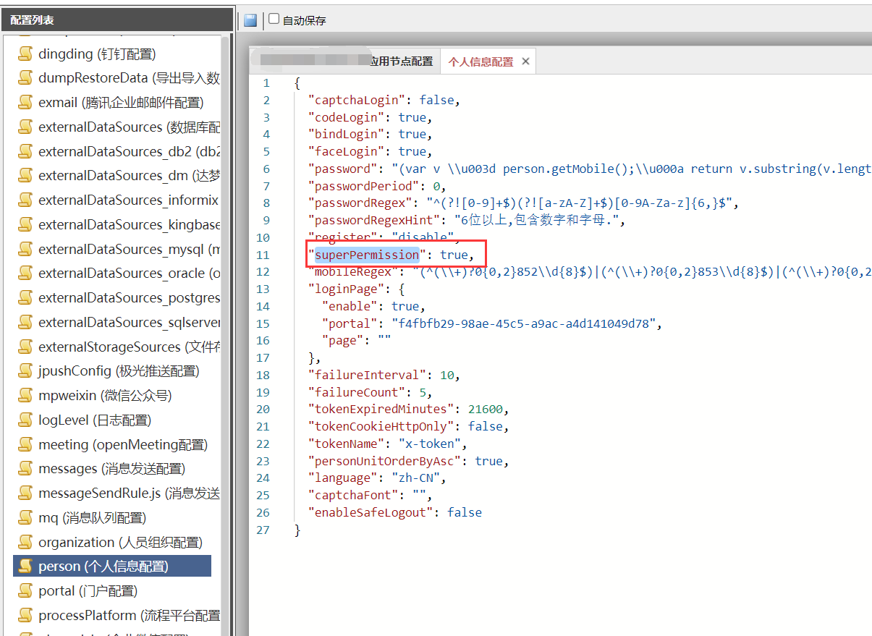Open the organization (人员组织配置) item
Image resolution: width=872 pixels, height=636 pixels.
pos(120,542)
